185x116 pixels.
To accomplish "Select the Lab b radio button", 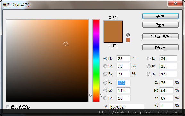I will 148,74.
